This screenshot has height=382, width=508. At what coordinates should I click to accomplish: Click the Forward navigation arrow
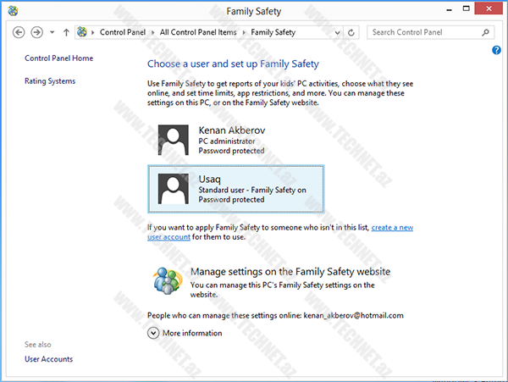point(36,32)
